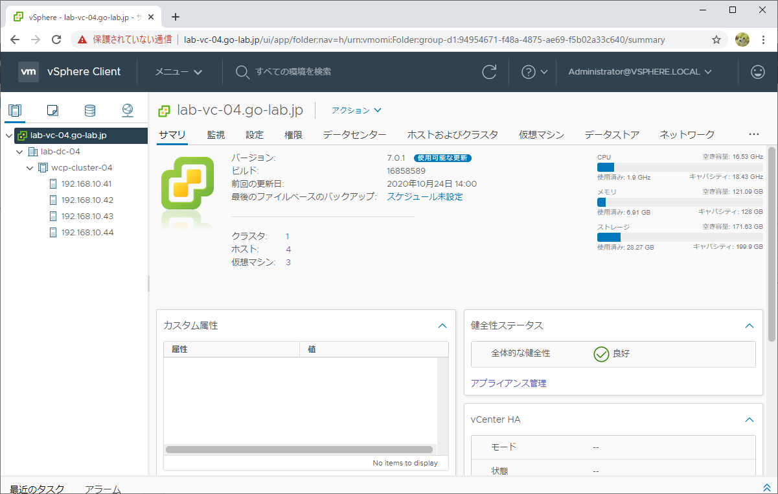The width and height of the screenshot is (778, 494).
Task: Expand the recent tasks bottom panel
Action: [x=767, y=487]
